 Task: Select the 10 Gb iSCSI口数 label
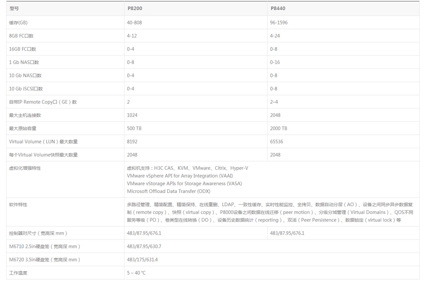26,89
